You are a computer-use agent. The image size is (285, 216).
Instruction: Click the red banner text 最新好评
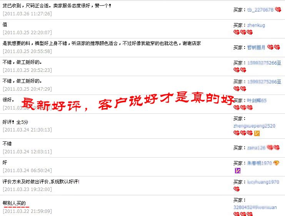pos(51,105)
